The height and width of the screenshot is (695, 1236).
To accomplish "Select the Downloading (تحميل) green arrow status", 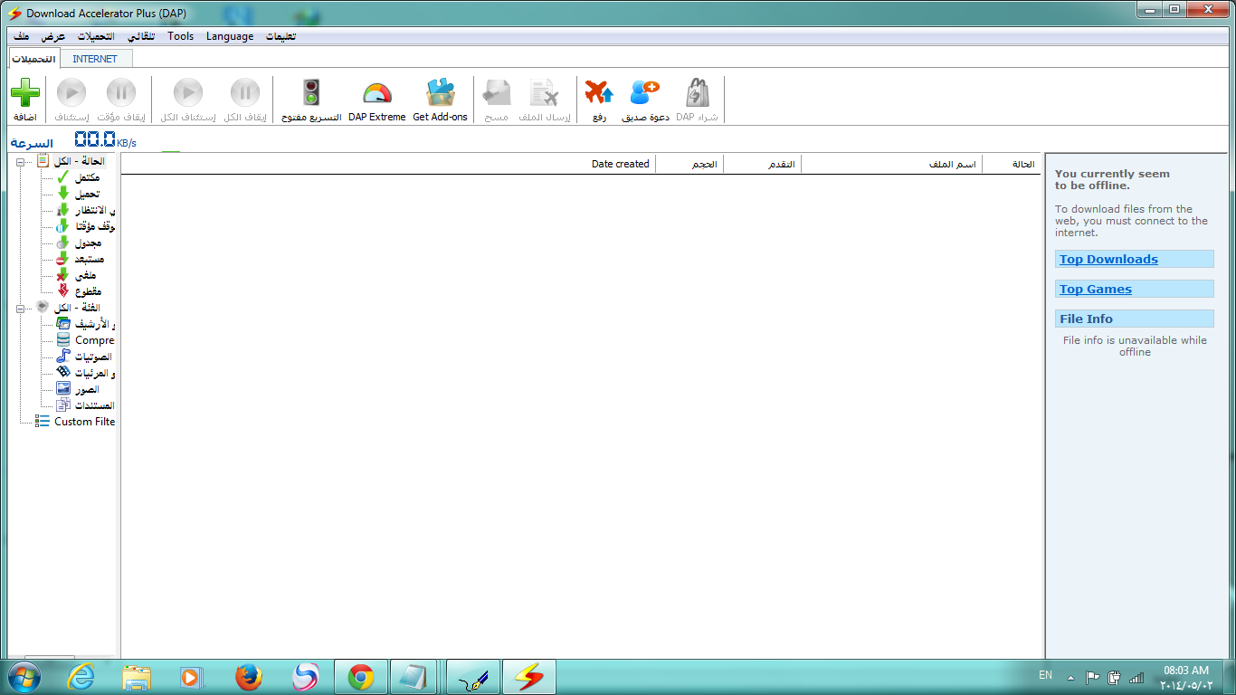I will click(x=79, y=194).
